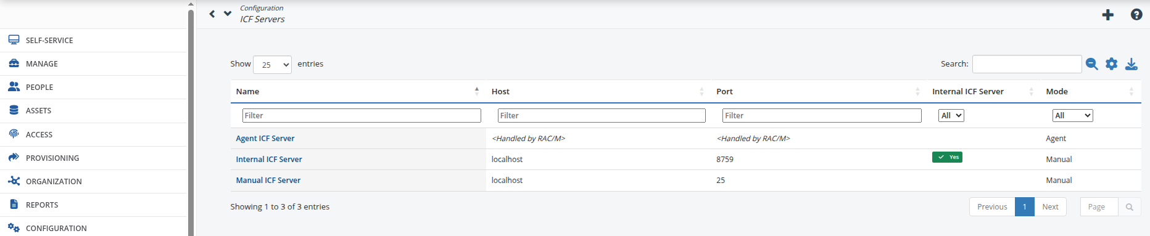Click the Assets database icon
The image size is (1150, 236).
(14, 110)
